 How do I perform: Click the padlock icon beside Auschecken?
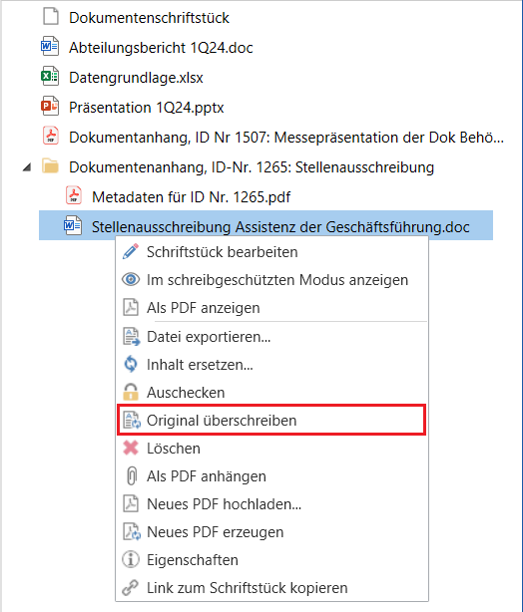click(131, 392)
